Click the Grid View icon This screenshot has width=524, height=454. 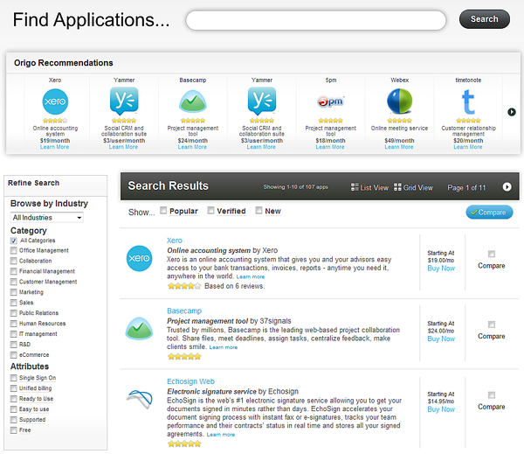pyautogui.click(x=397, y=187)
